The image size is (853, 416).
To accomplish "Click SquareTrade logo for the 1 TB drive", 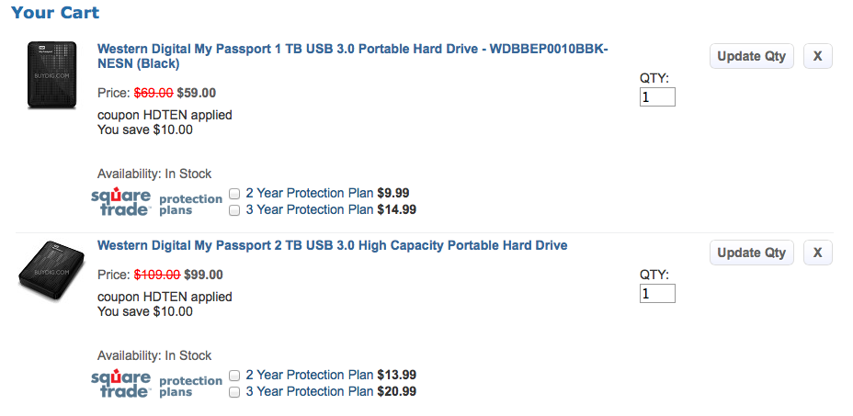I will (x=120, y=202).
